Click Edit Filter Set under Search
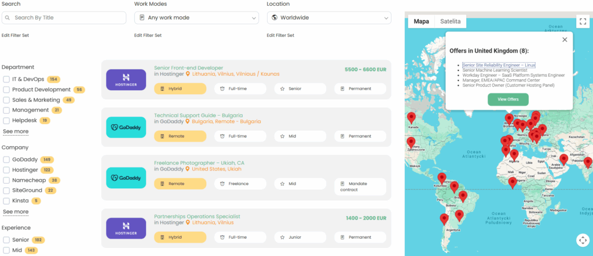 (15, 35)
